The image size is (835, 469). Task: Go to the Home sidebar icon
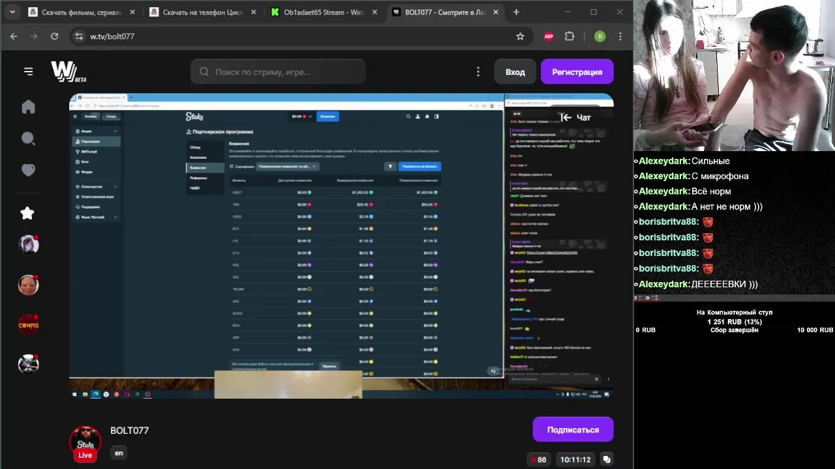28,107
